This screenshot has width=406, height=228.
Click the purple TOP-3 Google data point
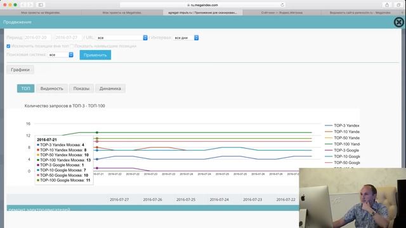pos(97,168)
